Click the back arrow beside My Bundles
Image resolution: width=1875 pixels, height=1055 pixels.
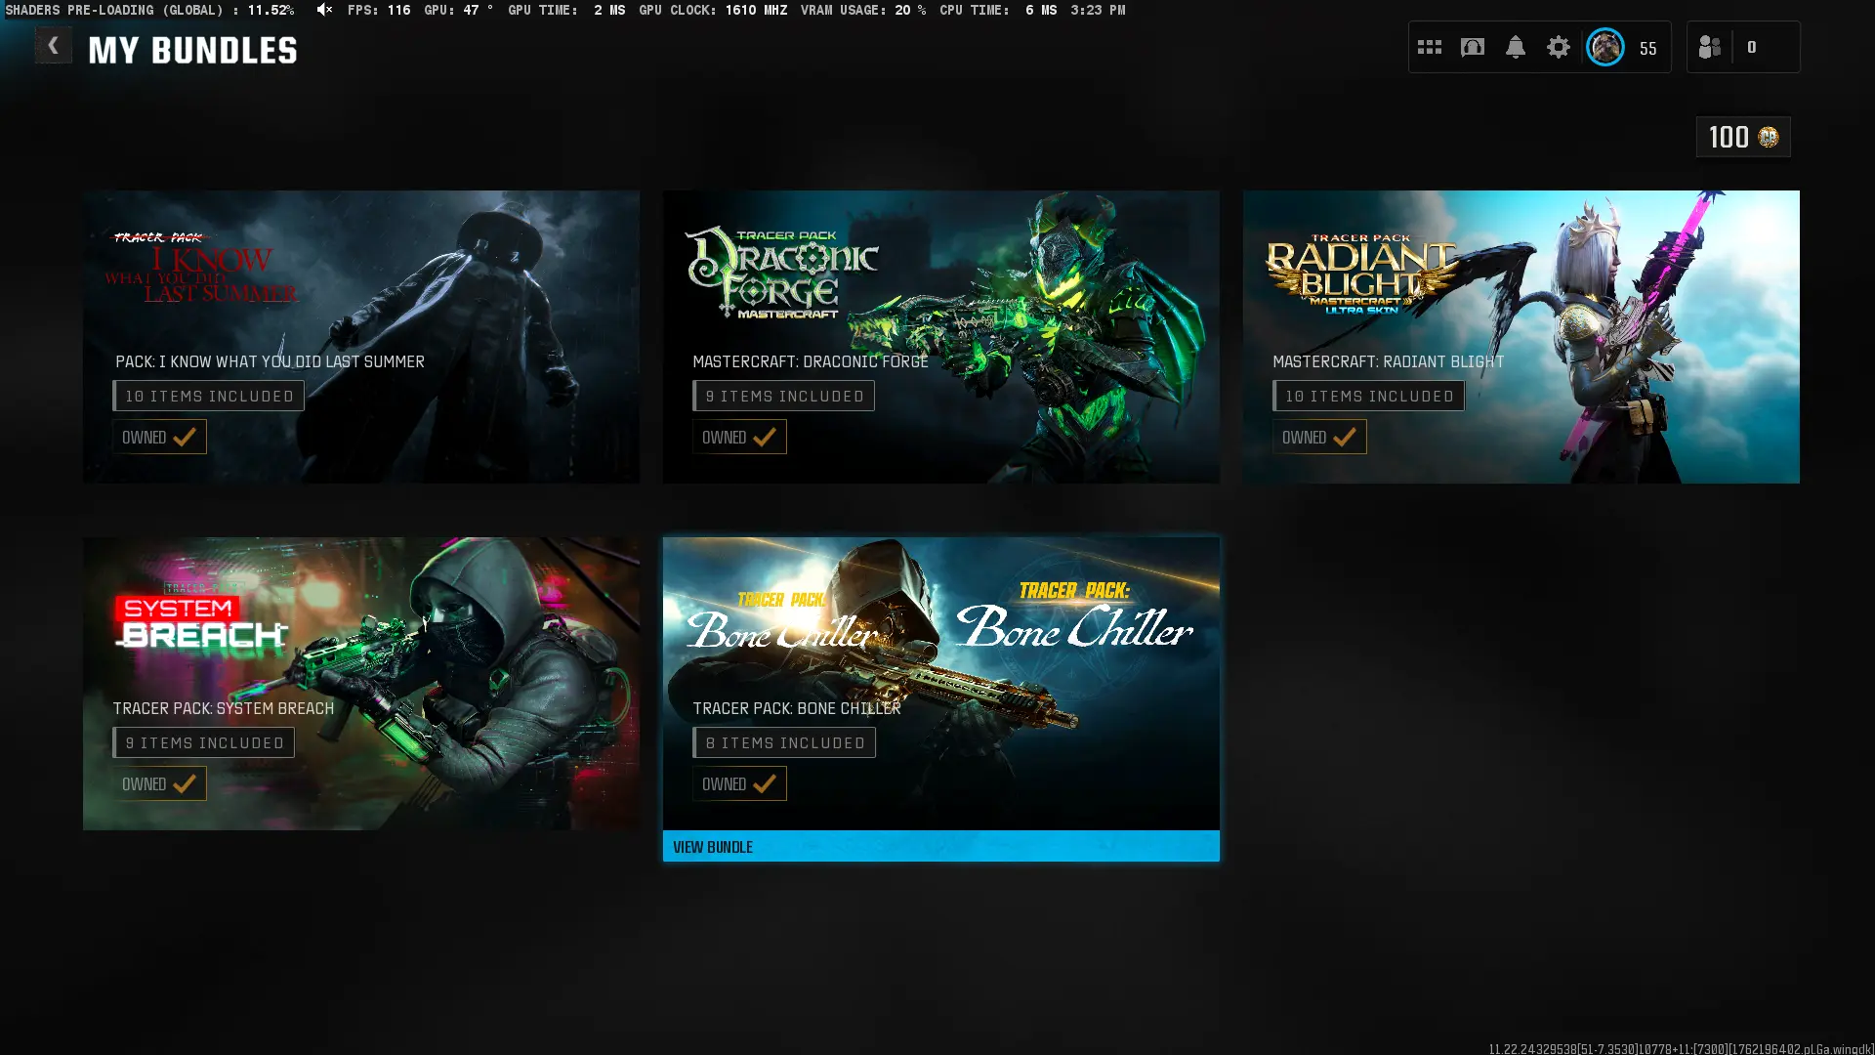coord(53,45)
